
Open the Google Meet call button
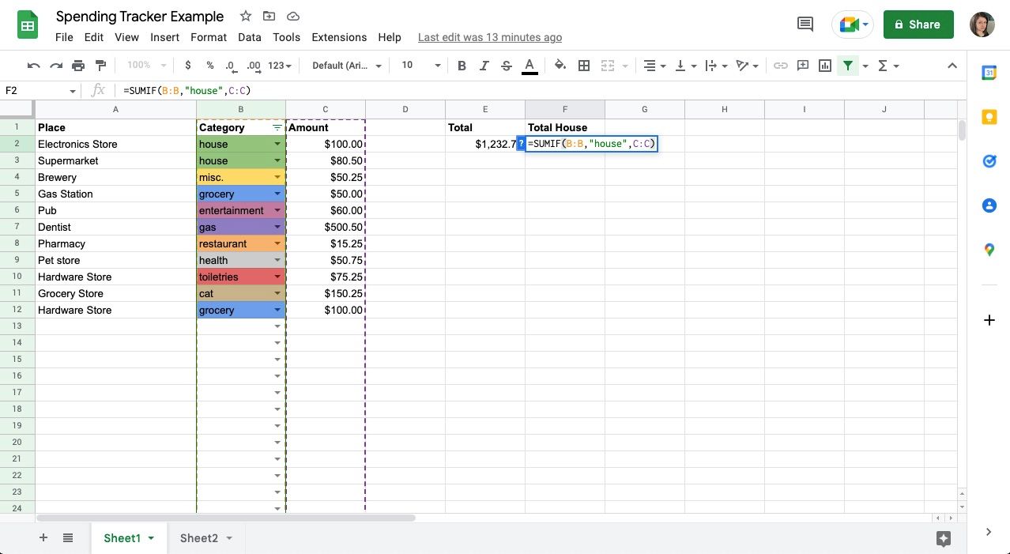pyautogui.click(x=853, y=24)
